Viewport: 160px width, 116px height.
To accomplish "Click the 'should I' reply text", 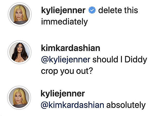I will 107,60.
